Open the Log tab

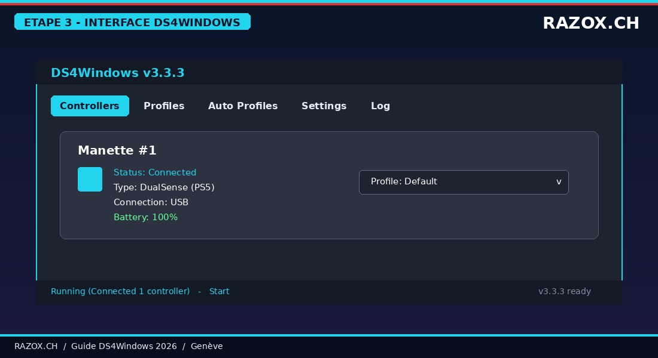pyautogui.click(x=380, y=106)
